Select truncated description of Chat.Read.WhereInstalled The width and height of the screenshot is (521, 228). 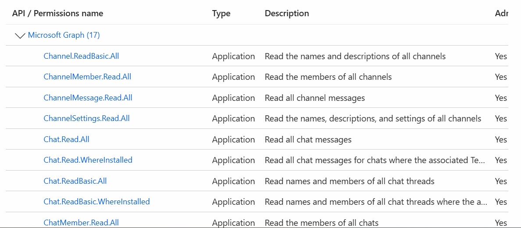(375, 160)
